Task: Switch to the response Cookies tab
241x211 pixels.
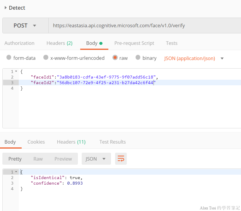Action: pos(36,142)
